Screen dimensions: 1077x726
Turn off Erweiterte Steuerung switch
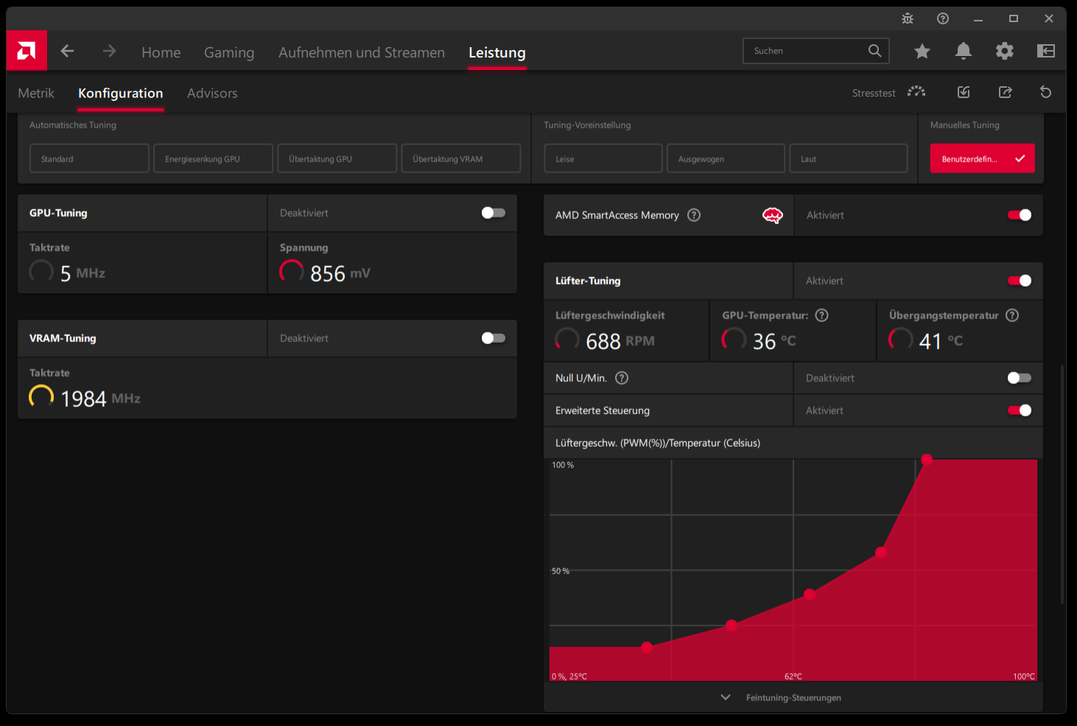point(1020,411)
